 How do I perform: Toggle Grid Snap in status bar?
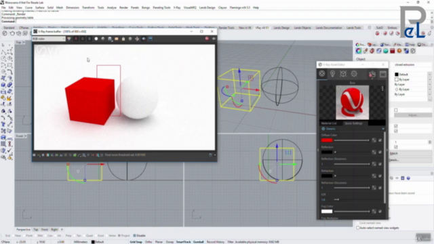(136, 242)
